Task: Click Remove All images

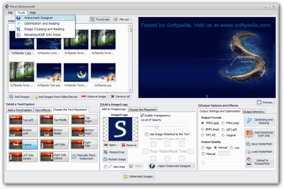Action: point(120,97)
